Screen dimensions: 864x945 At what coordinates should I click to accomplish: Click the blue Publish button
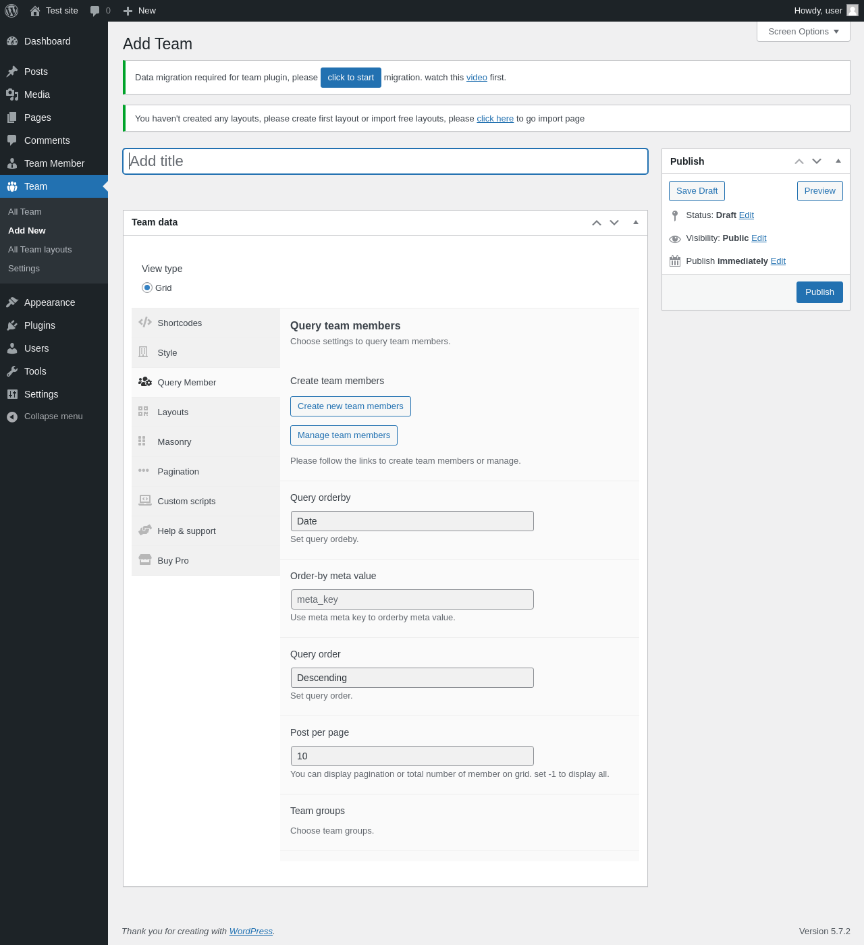tap(819, 292)
